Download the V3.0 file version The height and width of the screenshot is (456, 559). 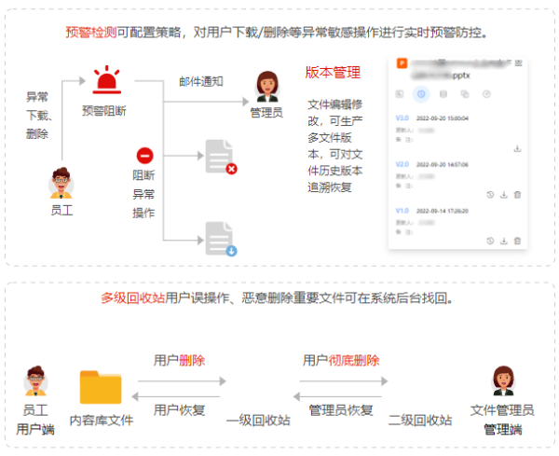pos(517,149)
